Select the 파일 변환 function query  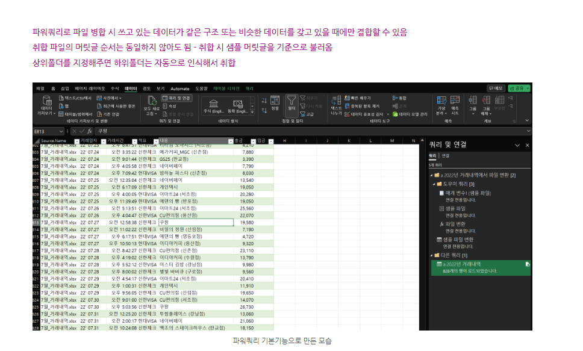[x=455, y=224]
